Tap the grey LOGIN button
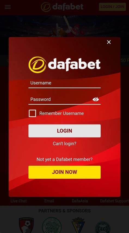 point(64,131)
